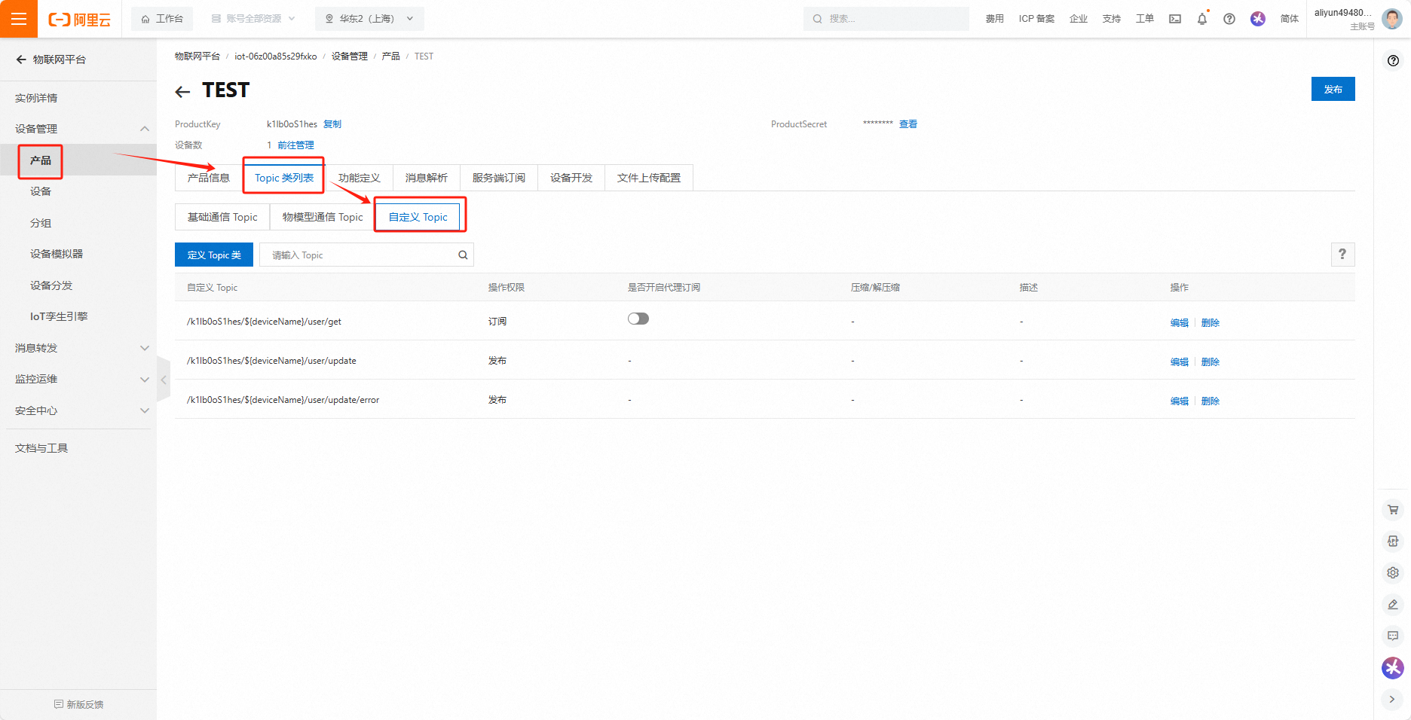Image resolution: width=1411 pixels, height=720 pixels.
Task: Switch to the 物模型通信 Topic tab
Action: (323, 217)
